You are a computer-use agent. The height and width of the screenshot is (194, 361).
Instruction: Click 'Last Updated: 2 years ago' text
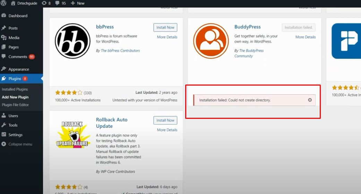point(156,92)
